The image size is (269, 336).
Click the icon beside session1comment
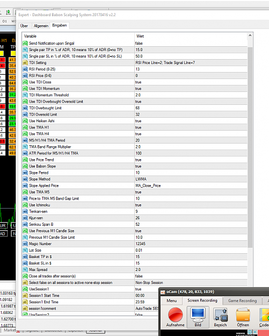point(25,309)
